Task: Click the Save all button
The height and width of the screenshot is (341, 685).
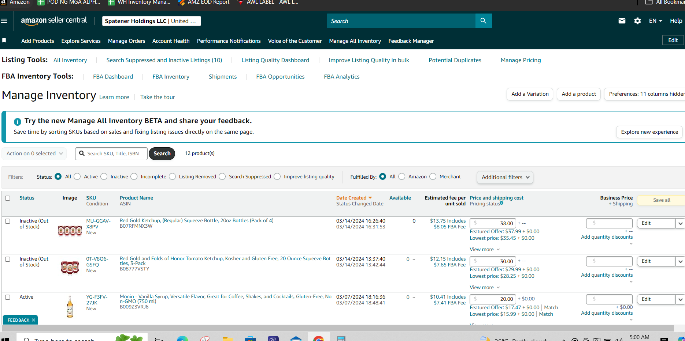Action: [x=661, y=200]
